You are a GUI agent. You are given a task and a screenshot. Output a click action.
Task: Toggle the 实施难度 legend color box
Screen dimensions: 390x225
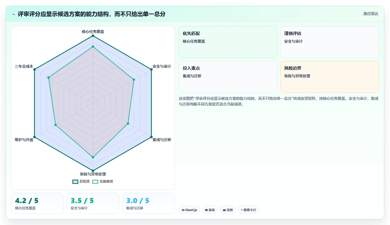95,181
